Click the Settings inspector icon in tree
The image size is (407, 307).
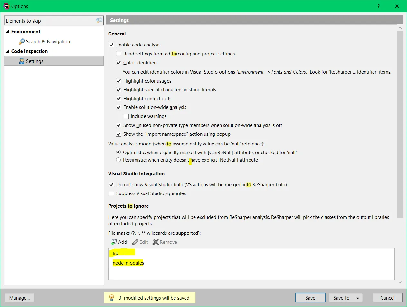(22, 61)
